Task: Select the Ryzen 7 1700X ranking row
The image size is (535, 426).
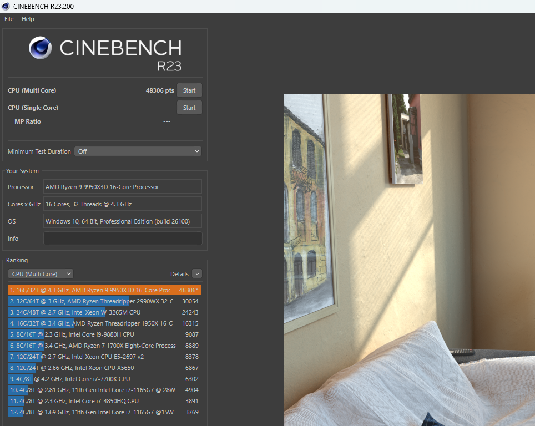Action: tap(104, 346)
